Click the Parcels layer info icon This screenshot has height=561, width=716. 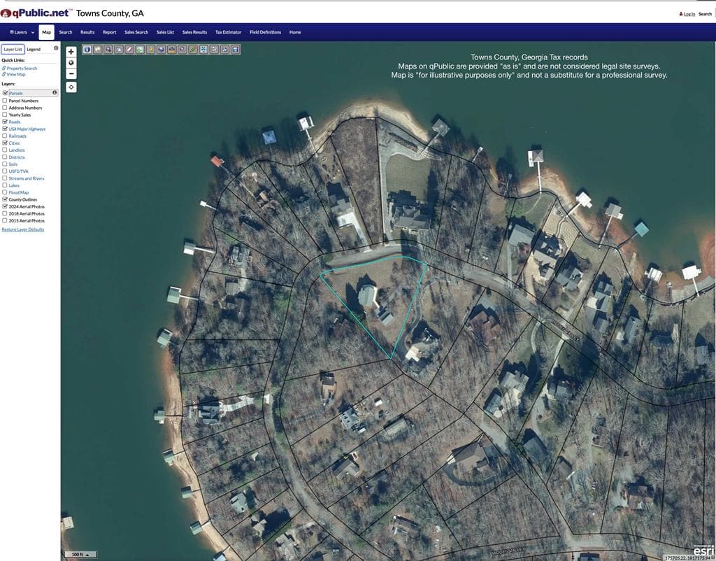click(x=55, y=93)
